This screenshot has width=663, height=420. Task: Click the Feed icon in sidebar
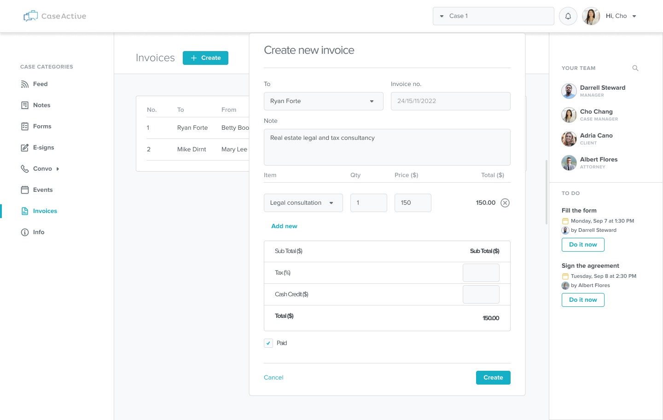(x=25, y=84)
